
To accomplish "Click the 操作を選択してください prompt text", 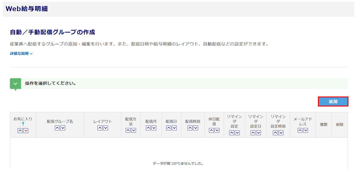I will coord(51,83).
